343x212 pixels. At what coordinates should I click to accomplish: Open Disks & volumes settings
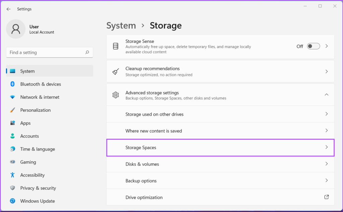(220, 164)
